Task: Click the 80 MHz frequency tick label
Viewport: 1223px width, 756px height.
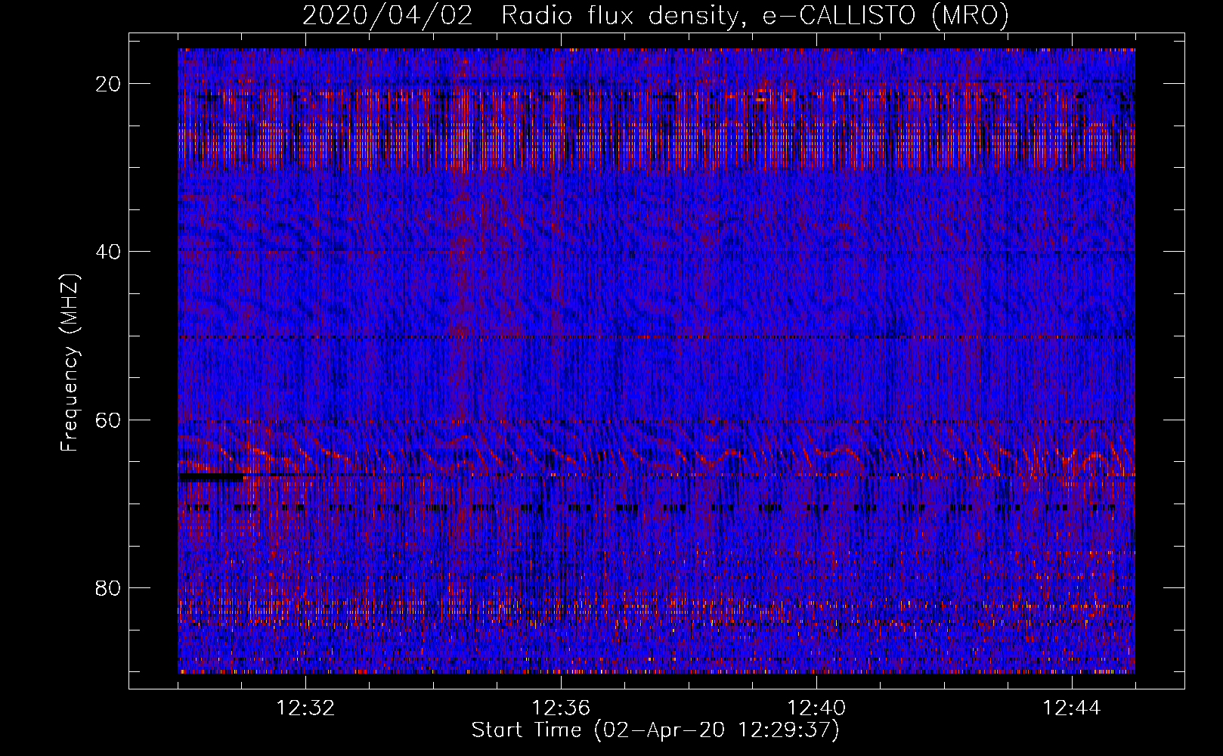Action: (109, 587)
